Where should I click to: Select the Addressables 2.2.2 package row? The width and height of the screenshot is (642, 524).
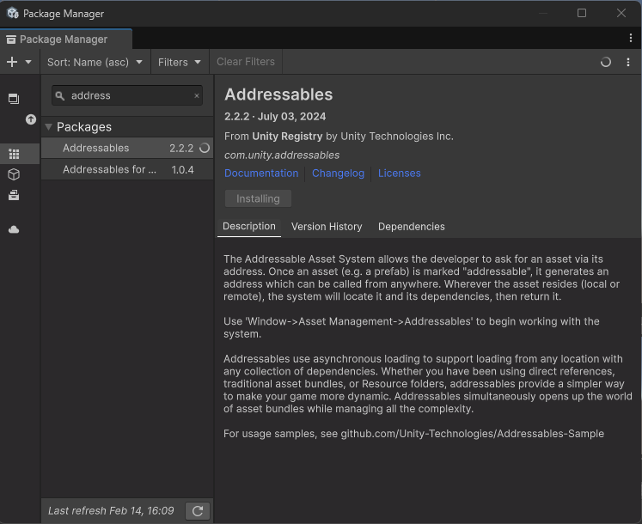127,148
